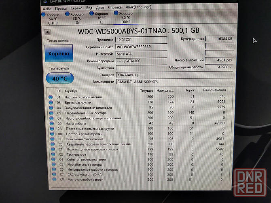Select the Часы работы row
This screenshot has width=271, height=203.
138,123
